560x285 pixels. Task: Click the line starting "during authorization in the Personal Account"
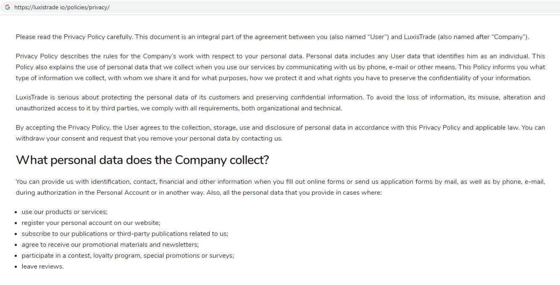pos(199,193)
